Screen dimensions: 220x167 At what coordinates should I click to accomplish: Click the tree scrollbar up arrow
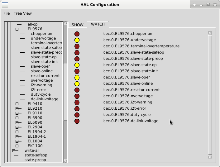pos(65,23)
